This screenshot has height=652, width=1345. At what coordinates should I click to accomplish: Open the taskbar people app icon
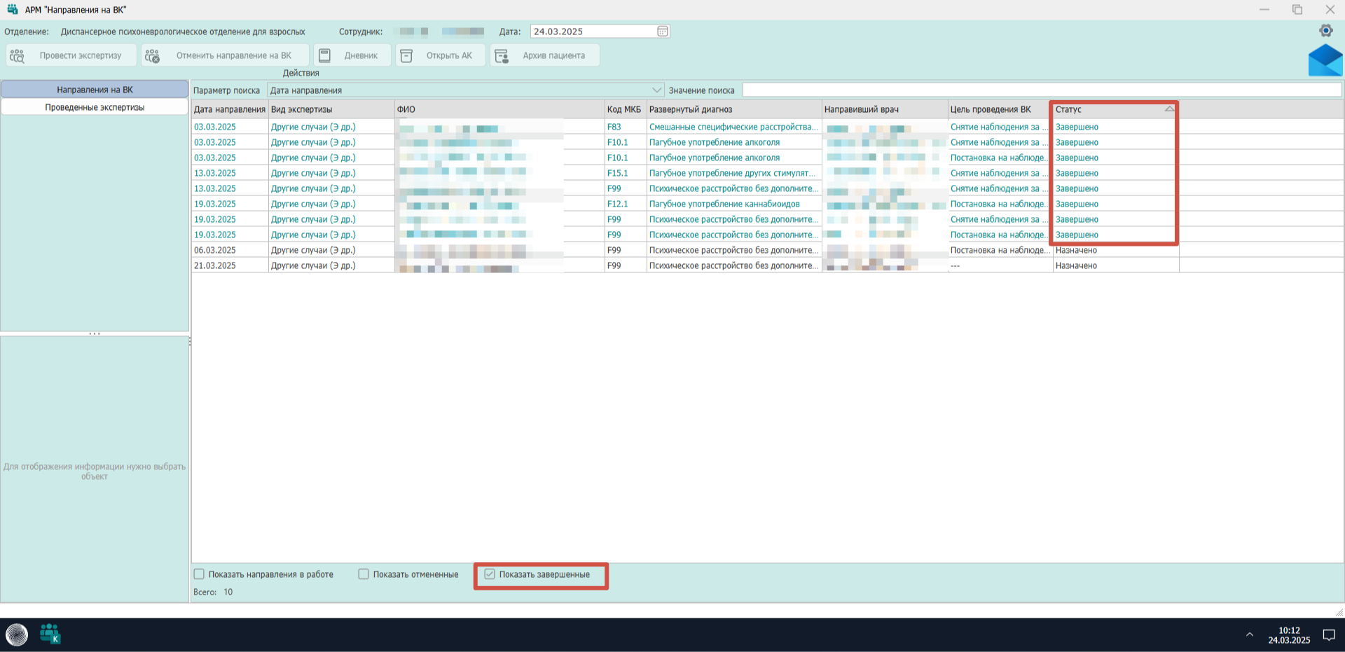click(x=50, y=634)
